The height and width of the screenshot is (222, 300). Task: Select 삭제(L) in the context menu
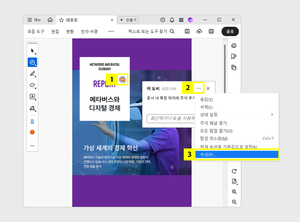206,107
